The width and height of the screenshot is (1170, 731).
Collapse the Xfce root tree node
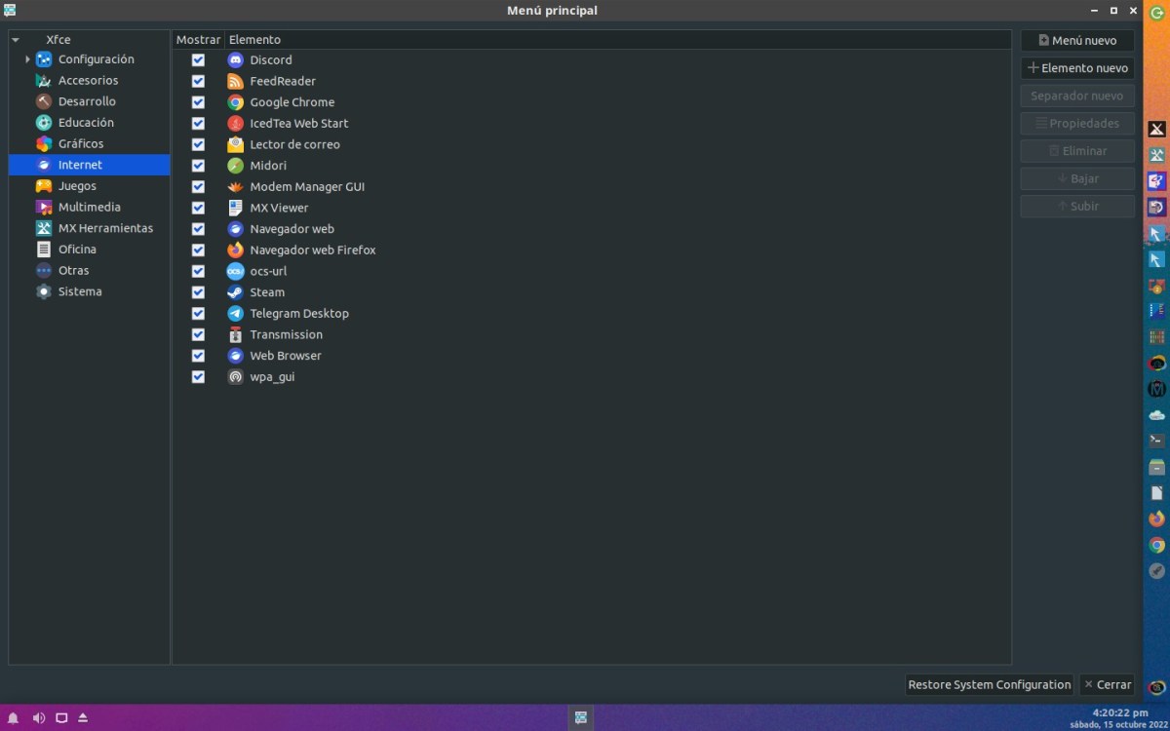point(16,40)
